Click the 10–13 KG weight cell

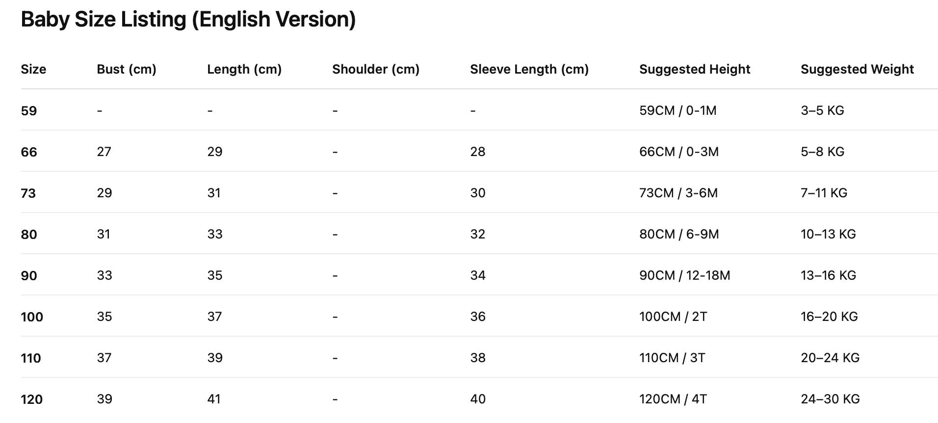coord(828,234)
